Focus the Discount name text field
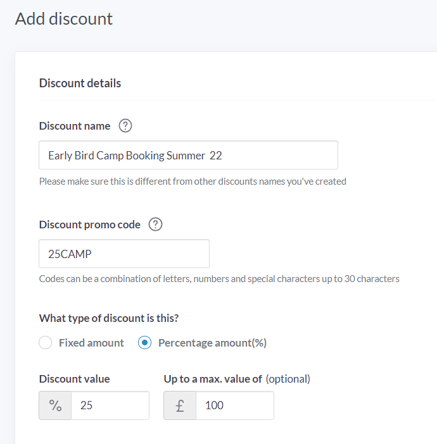The width and height of the screenshot is (437, 444). coord(188,155)
